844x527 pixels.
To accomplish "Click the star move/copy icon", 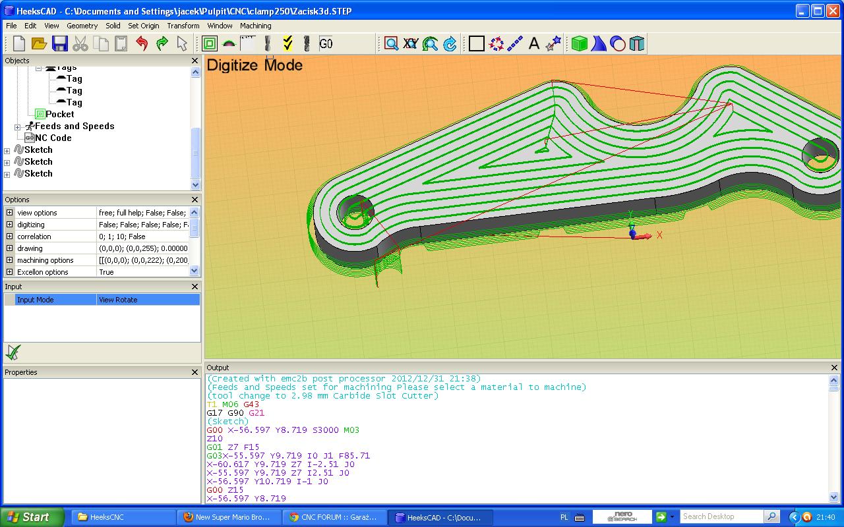I will (554, 43).
